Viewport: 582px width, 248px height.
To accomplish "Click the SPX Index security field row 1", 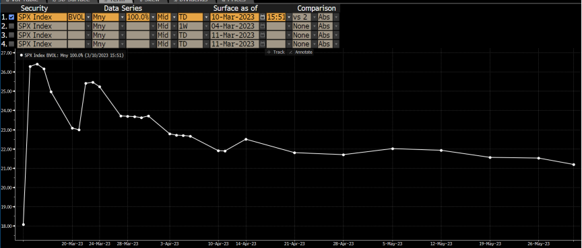I will coord(42,17).
